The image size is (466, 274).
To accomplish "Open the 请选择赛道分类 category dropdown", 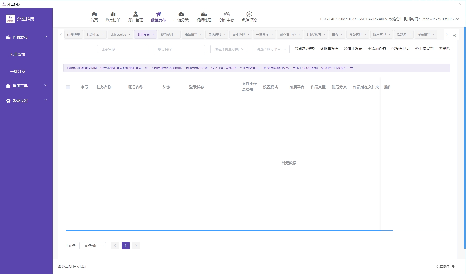I will tap(228, 49).
